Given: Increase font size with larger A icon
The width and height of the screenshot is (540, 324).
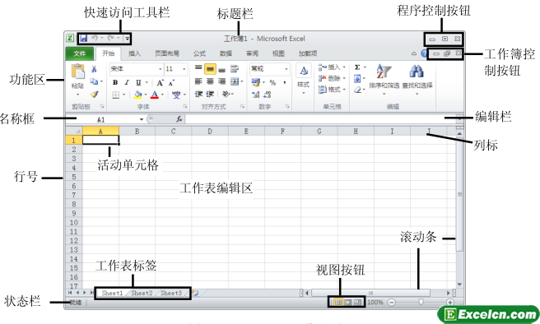Looking at the screenshot, I should [x=161, y=83].
